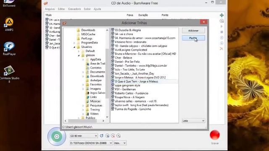Click the red X remove track icon
Image resolution: width=269 pixels, height=151 pixels.
222,49
